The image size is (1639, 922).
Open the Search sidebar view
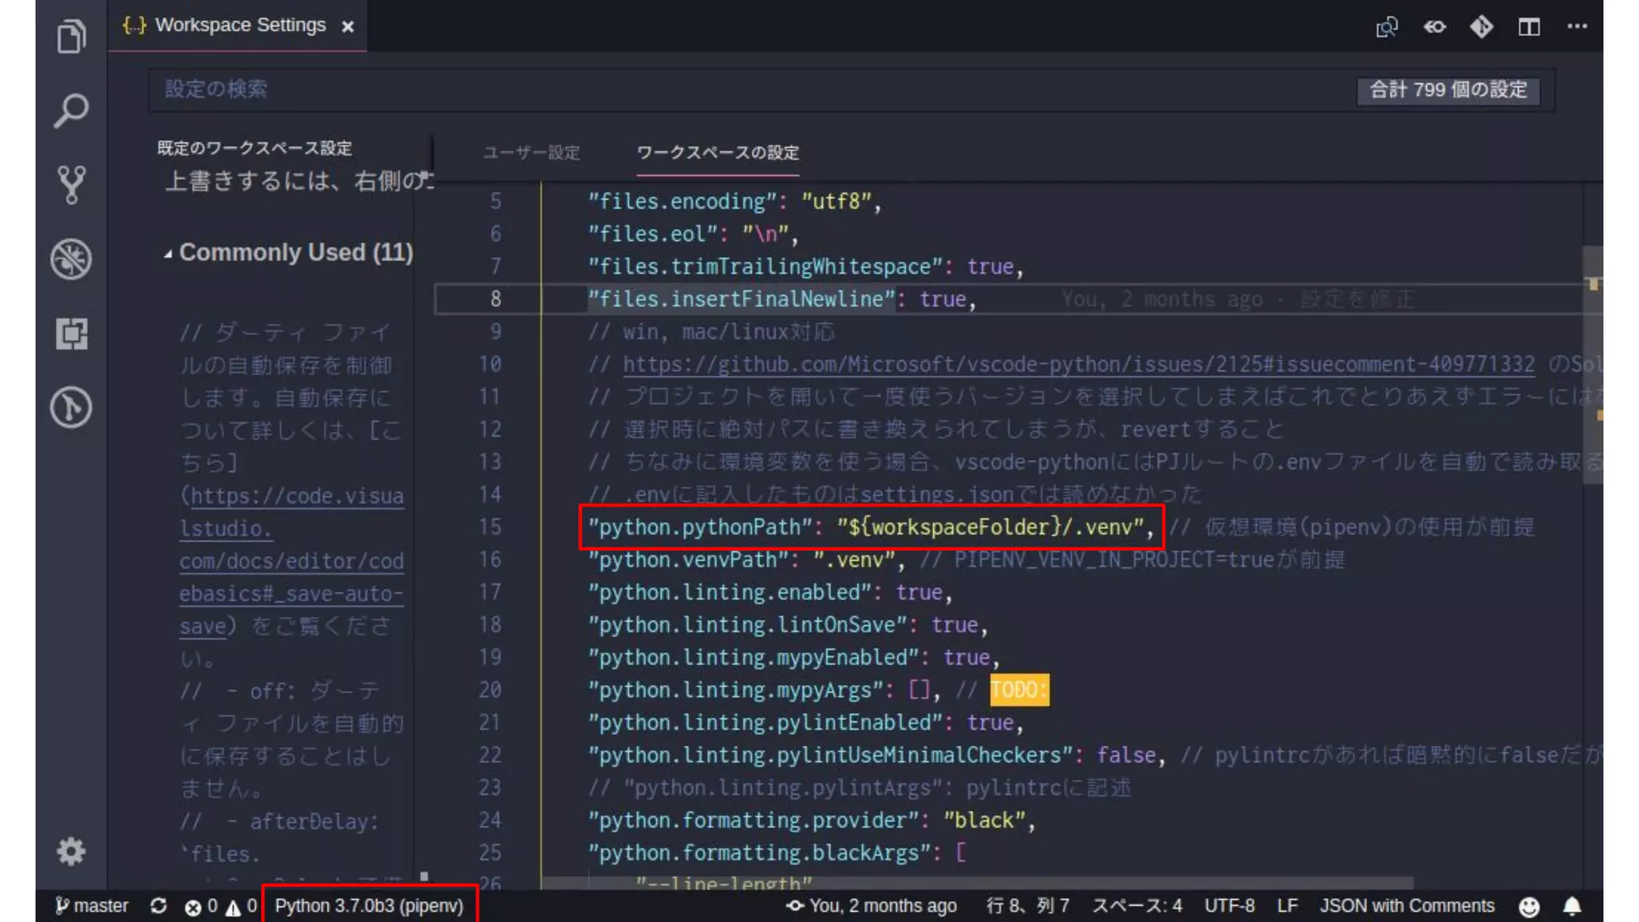pyautogui.click(x=71, y=110)
